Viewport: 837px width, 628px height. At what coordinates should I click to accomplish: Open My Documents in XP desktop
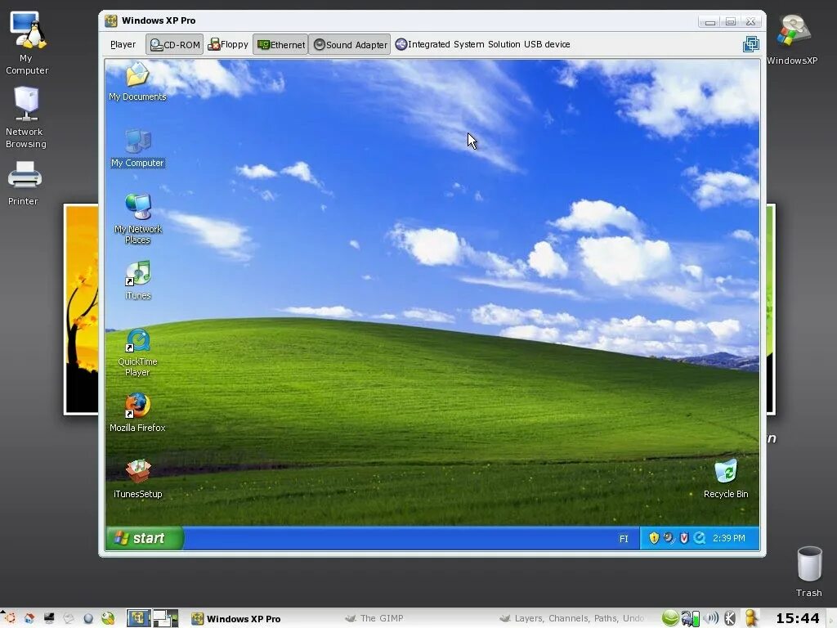point(137,82)
